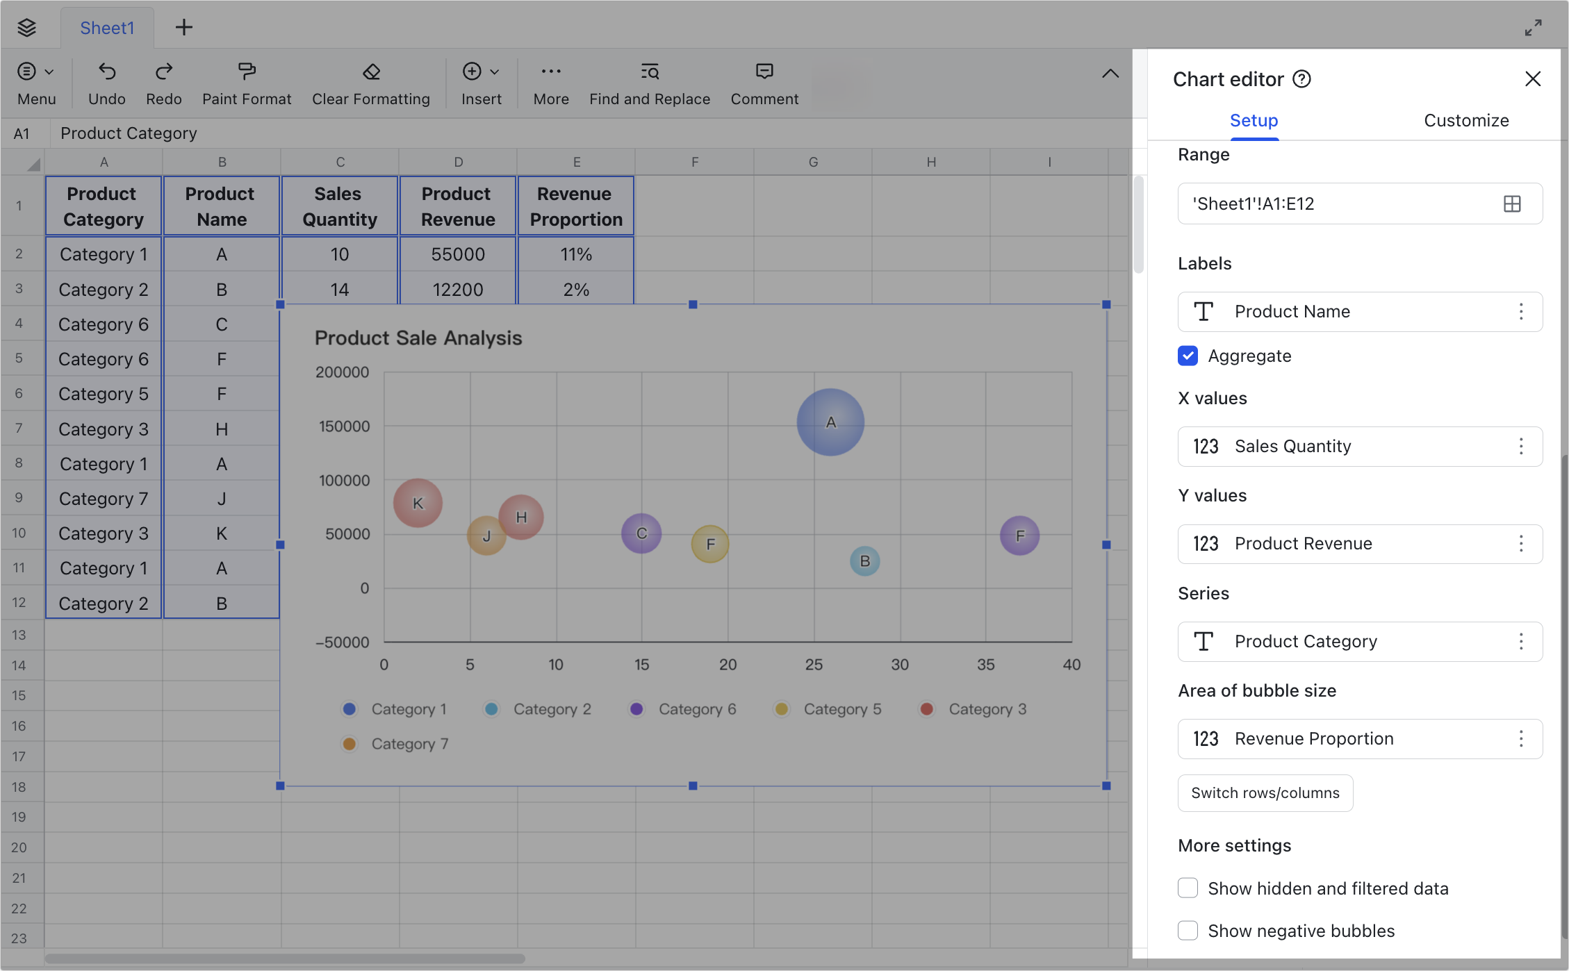The image size is (1569, 971).
Task: Uncheck the Aggregate checkbox
Action: [1188, 356]
